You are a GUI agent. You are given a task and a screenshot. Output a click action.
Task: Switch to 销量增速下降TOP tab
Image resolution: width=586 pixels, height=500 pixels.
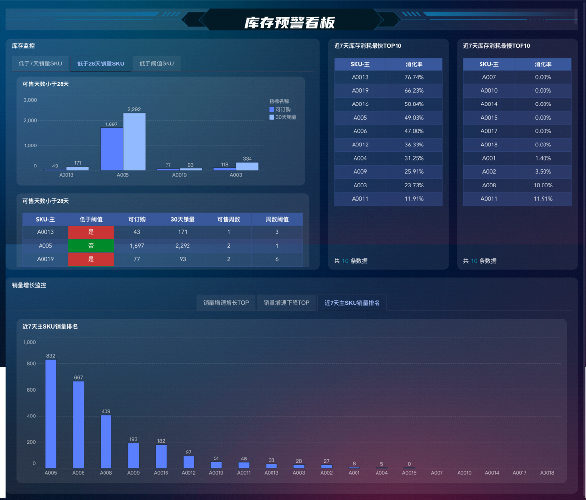[x=286, y=303]
